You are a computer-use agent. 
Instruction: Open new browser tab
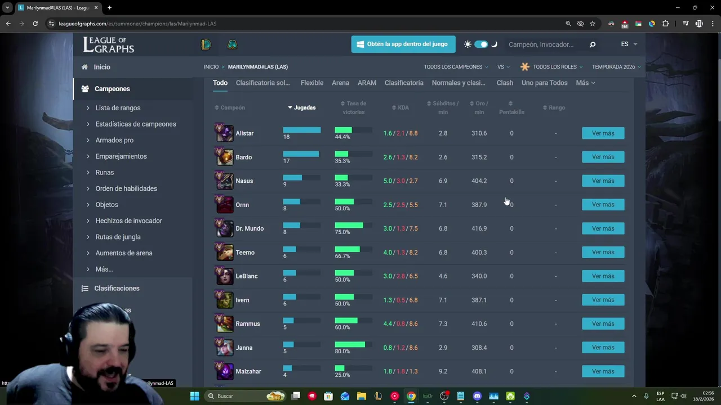click(x=109, y=8)
